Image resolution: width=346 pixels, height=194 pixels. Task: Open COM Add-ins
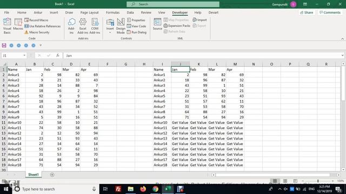pos(95,26)
